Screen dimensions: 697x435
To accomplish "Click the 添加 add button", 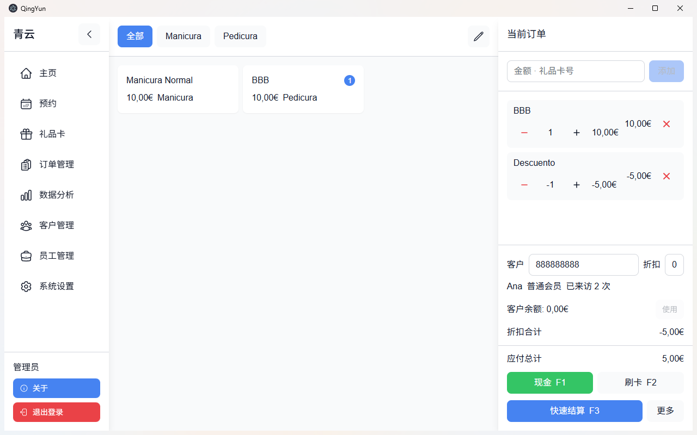I will coord(667,71).
